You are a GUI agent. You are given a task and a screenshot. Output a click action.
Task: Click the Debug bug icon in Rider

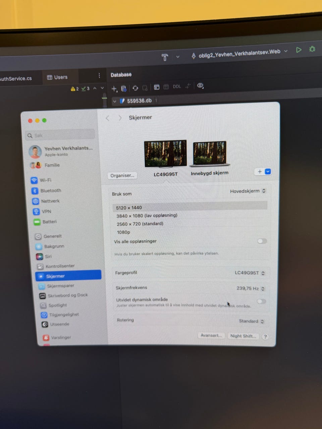click(312, 49)
